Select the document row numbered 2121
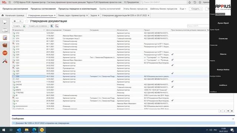 [111, 79]
